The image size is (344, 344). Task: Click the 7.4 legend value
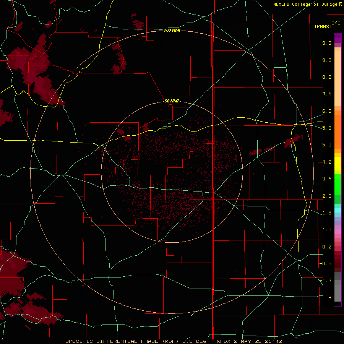click(x=327, y=94)
